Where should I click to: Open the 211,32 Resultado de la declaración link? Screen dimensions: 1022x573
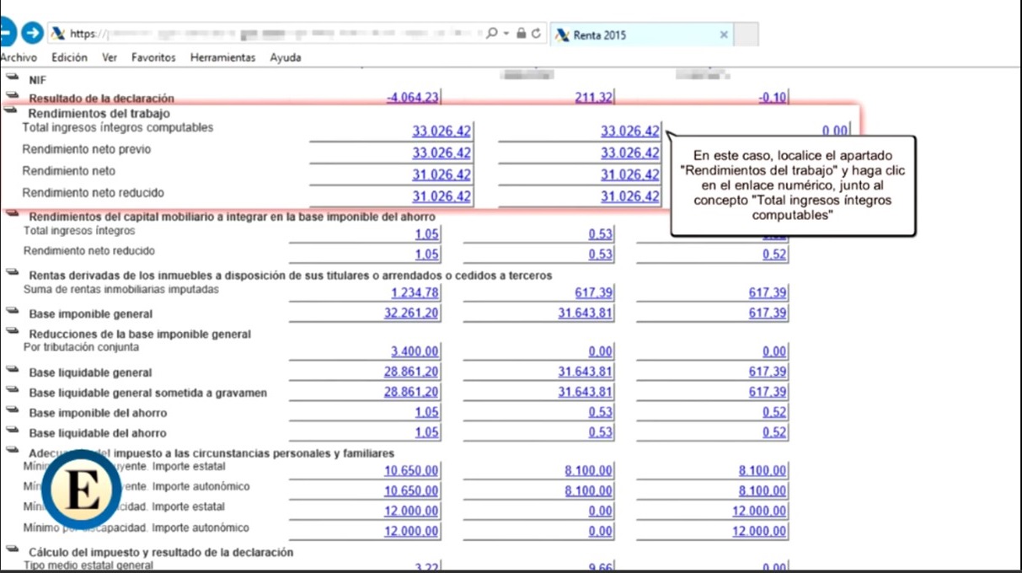pyautogui.click(x=594, y=98)
